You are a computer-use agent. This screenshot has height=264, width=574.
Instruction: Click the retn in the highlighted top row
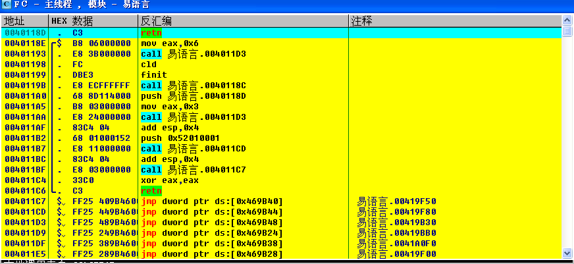(151, 33)
